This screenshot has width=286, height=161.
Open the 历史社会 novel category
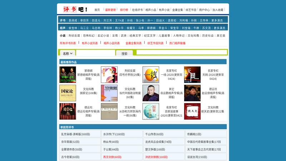coord(208,35)
